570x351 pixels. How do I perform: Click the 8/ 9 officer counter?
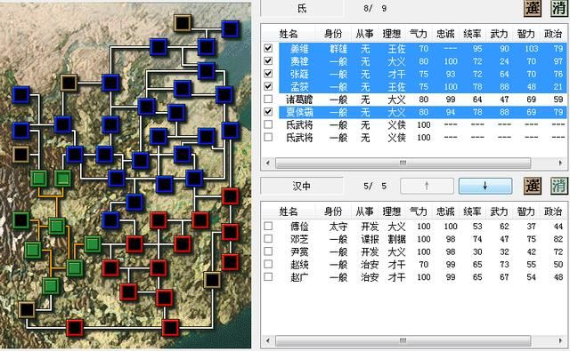point(375,8)
